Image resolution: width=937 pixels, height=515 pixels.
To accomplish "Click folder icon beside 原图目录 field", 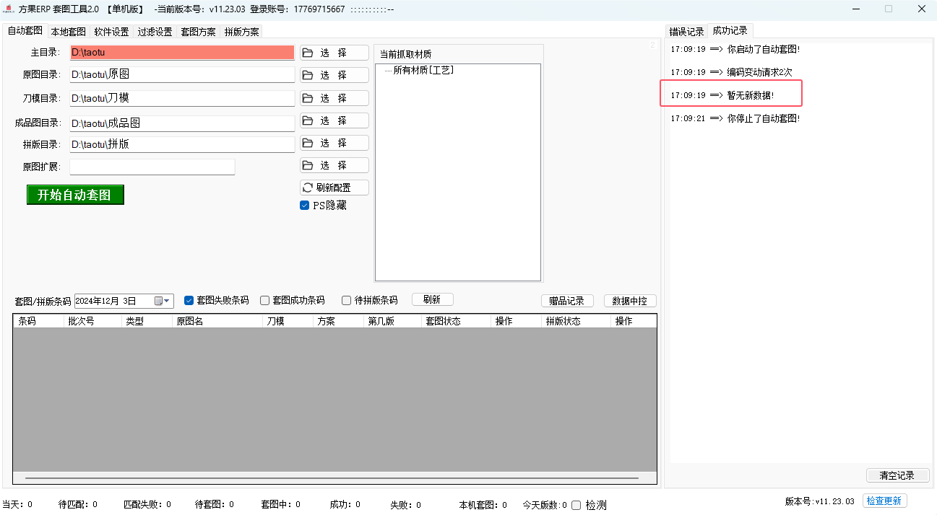I will 308,75.
